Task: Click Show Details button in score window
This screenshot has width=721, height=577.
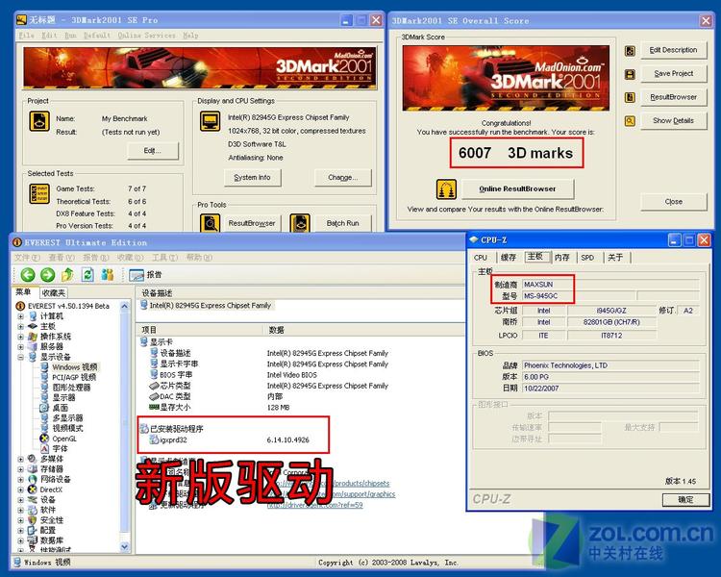Action: click(x=674, y=121)
